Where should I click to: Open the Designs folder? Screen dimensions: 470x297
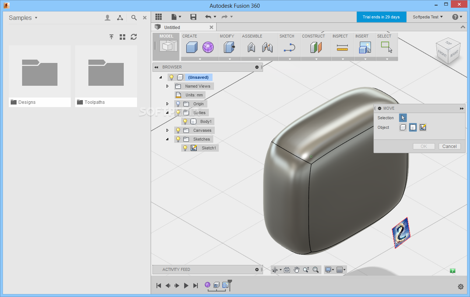coord(40,76)
